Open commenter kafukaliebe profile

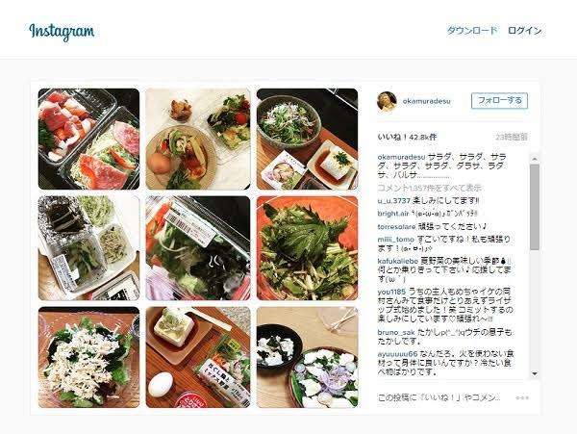398,261
